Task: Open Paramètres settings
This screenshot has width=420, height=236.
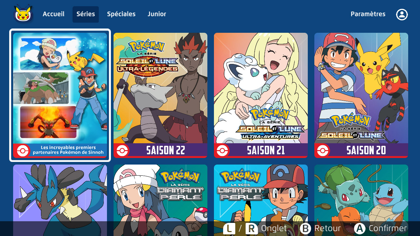Action: point(368,14)
